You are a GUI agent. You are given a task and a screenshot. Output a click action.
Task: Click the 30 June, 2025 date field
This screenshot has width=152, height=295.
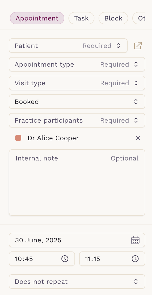[77, 240]
